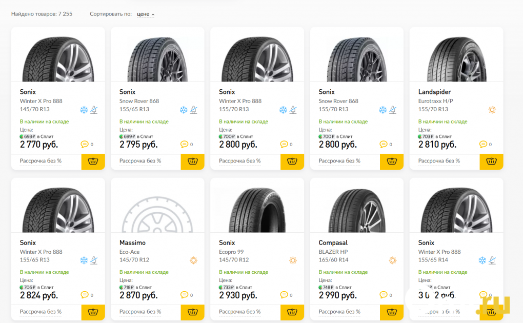Open 'Рассрочка без %' for Massimo Eco-Ace
The image size is (523, 323).
click(x=140, y=312)
